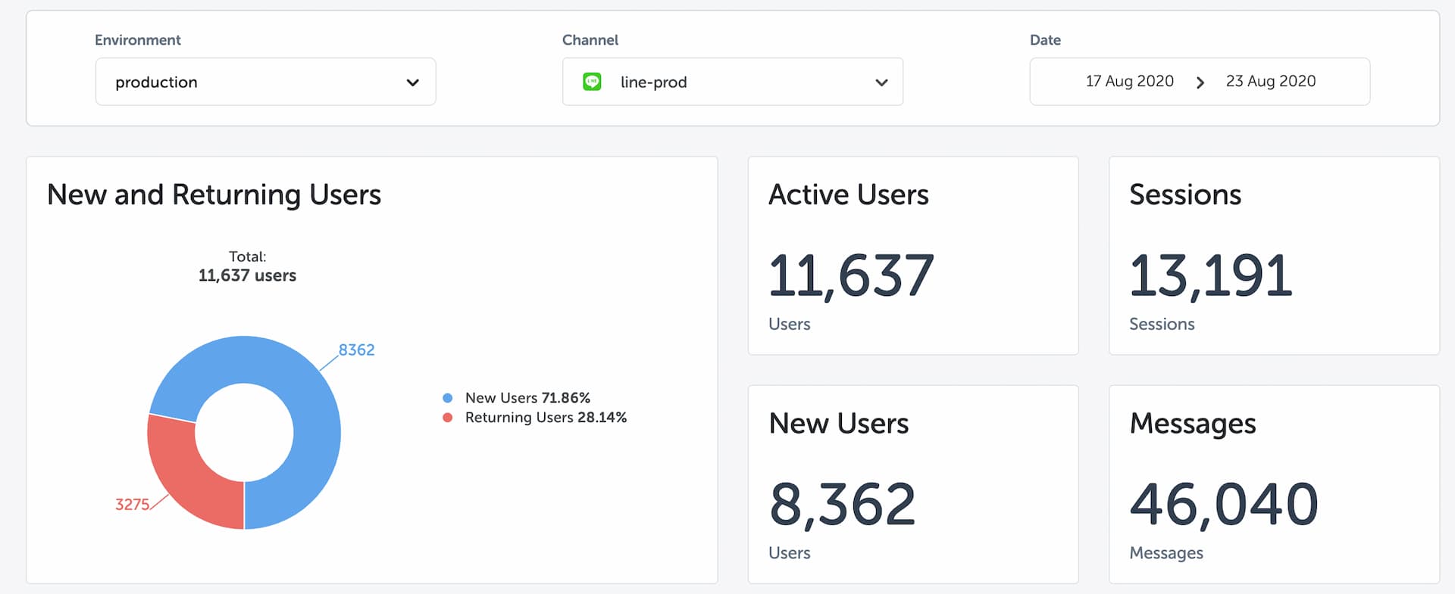Click the Active Users card value 11,637
Screen dimensions: 1455x594
pos(851,275)
